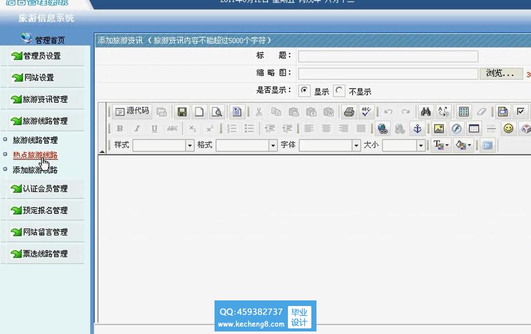531x334 pixels.
Task: Click the Cut scissors icon
Action: click(x=259, y=112)
